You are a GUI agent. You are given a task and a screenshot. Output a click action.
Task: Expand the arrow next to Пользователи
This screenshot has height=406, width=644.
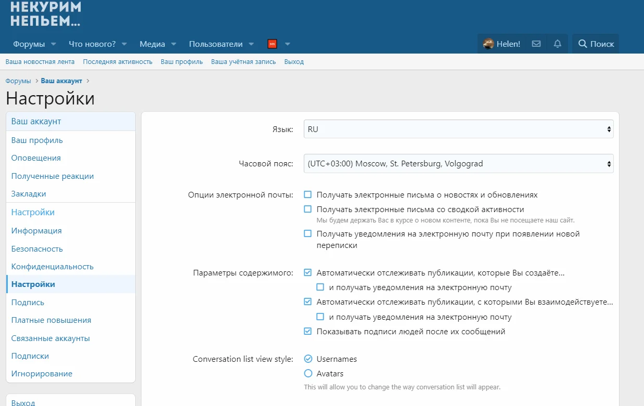(x=251, y=44)
